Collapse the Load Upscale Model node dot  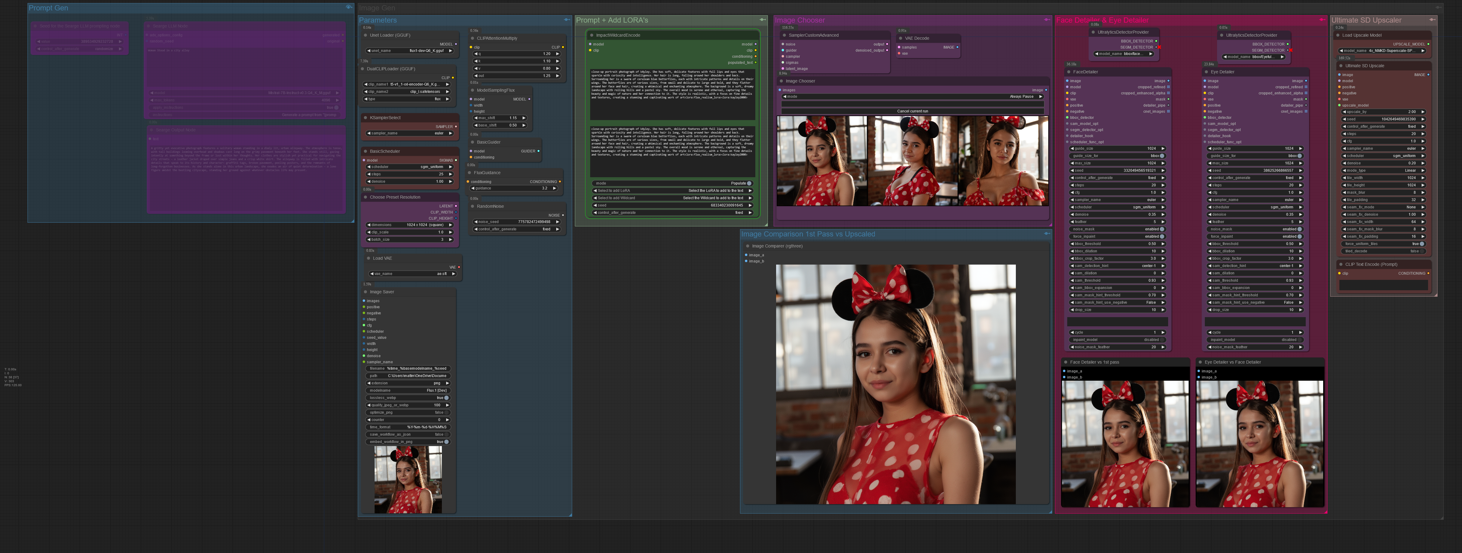tap(1338, 35)
